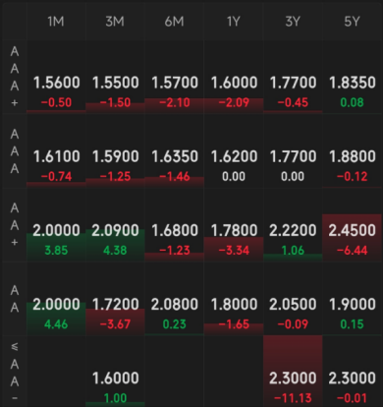The image size is (383, 408).
Task: Select the AA+ rating row label
Action: click(15, 225)
